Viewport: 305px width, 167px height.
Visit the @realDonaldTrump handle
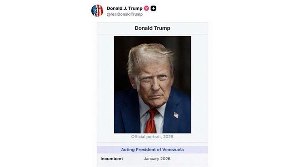(125, 14)
